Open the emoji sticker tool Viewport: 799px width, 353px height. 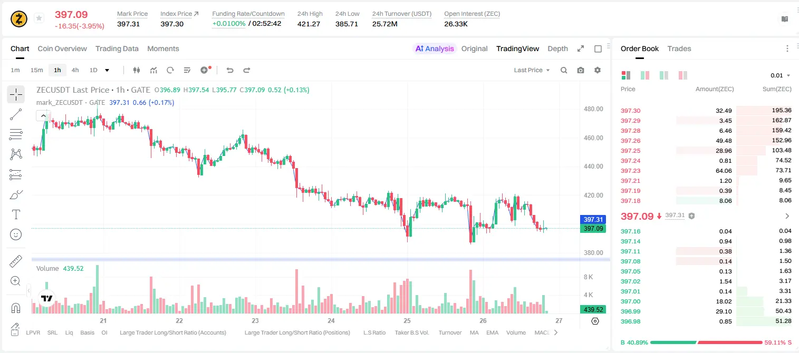[16, 234]
